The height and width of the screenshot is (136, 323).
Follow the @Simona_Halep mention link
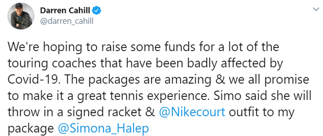tap(103, 128)
